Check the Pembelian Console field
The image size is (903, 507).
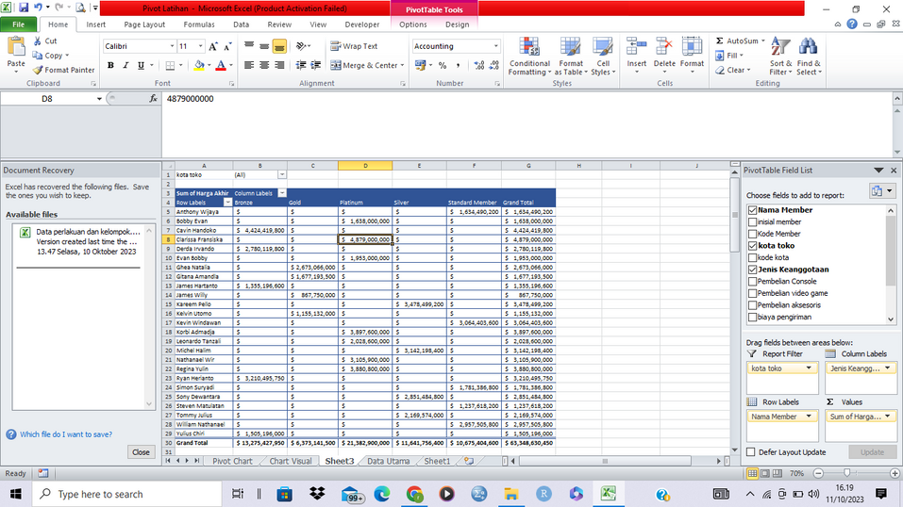point(752,281)
